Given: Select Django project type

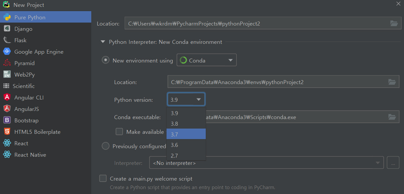Looking at the screenshot, I should pyautogui.click(x=45, y=29).
